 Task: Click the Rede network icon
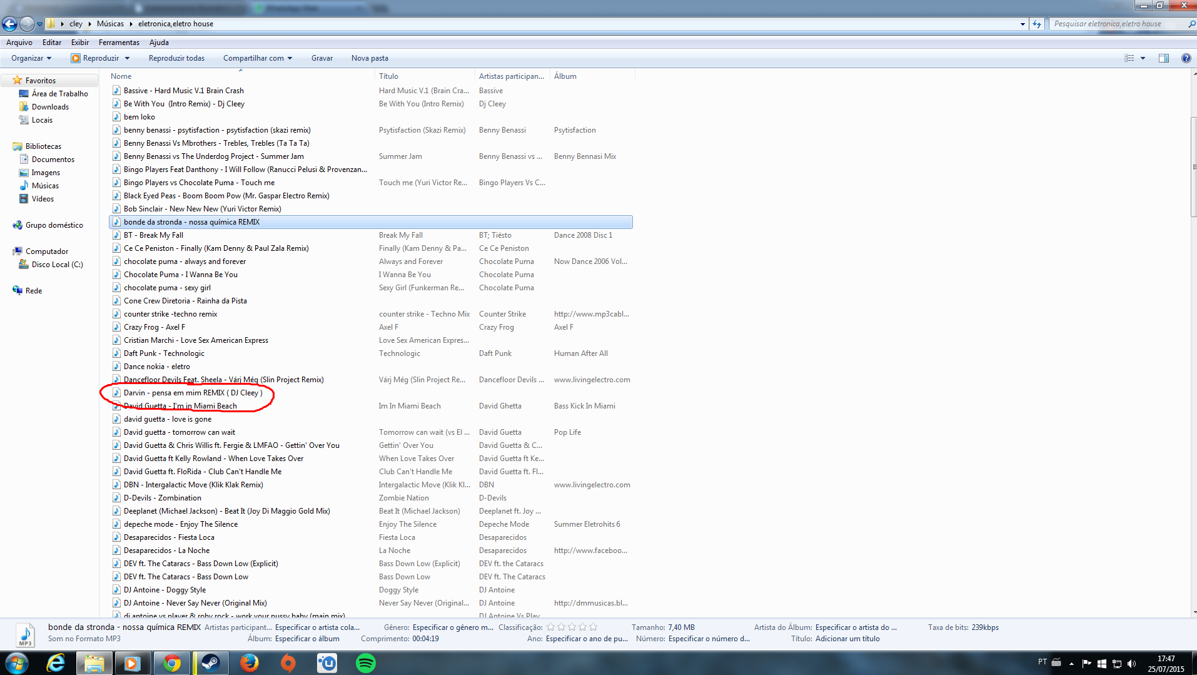pyautogui.click(x=18, y=290)
